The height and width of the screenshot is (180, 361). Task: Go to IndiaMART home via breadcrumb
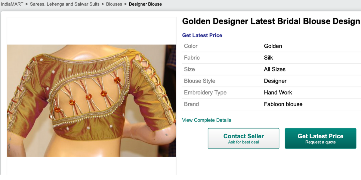(x=12, y=4)
